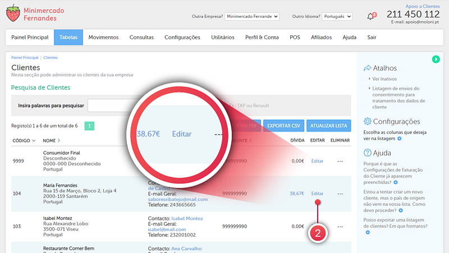Sort the table by NOME column
Viewport: 449px width, 253px height.
click(52, 140)
